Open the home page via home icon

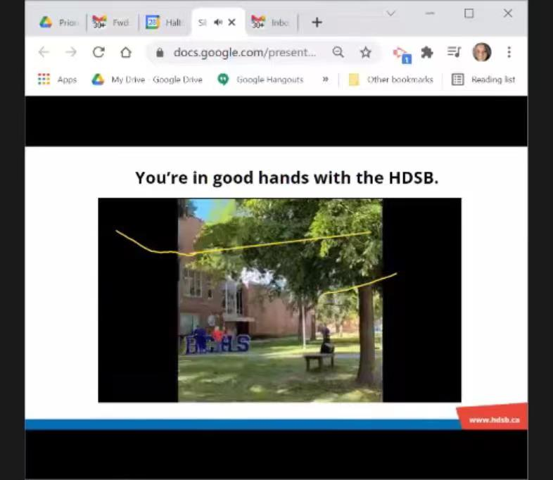point(126,52)
